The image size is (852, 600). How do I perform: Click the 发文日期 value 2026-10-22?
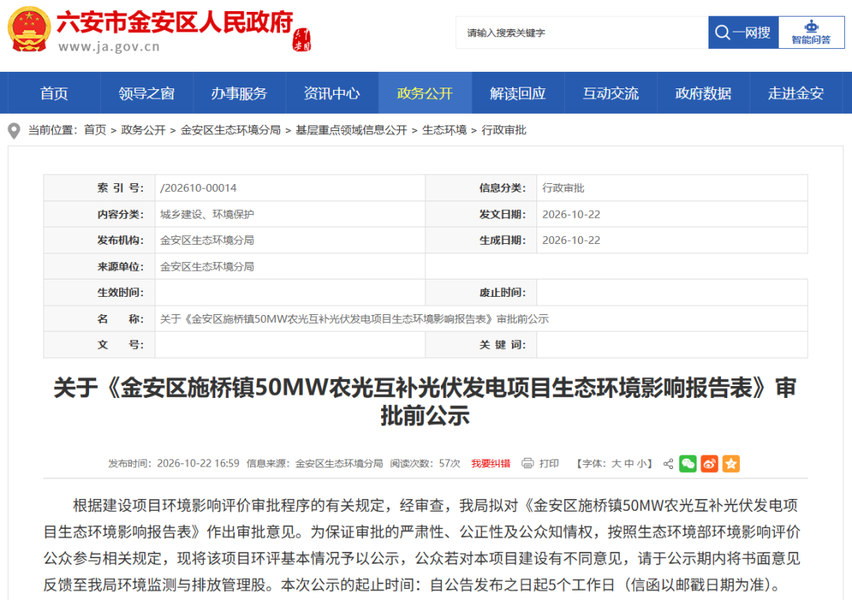coord(571,214)
